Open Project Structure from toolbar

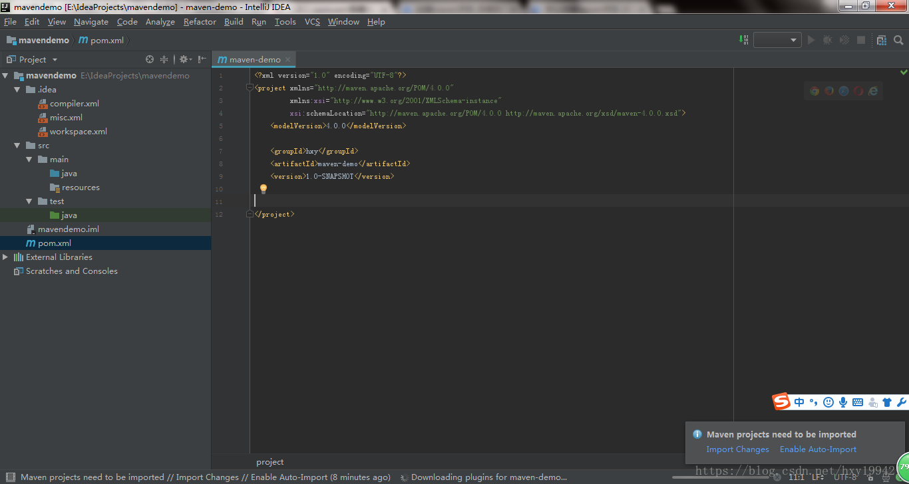[x=882, y=40]
